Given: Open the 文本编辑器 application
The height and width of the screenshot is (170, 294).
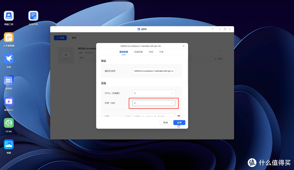Looking at the screenshot, I should (x=8, y=37).
